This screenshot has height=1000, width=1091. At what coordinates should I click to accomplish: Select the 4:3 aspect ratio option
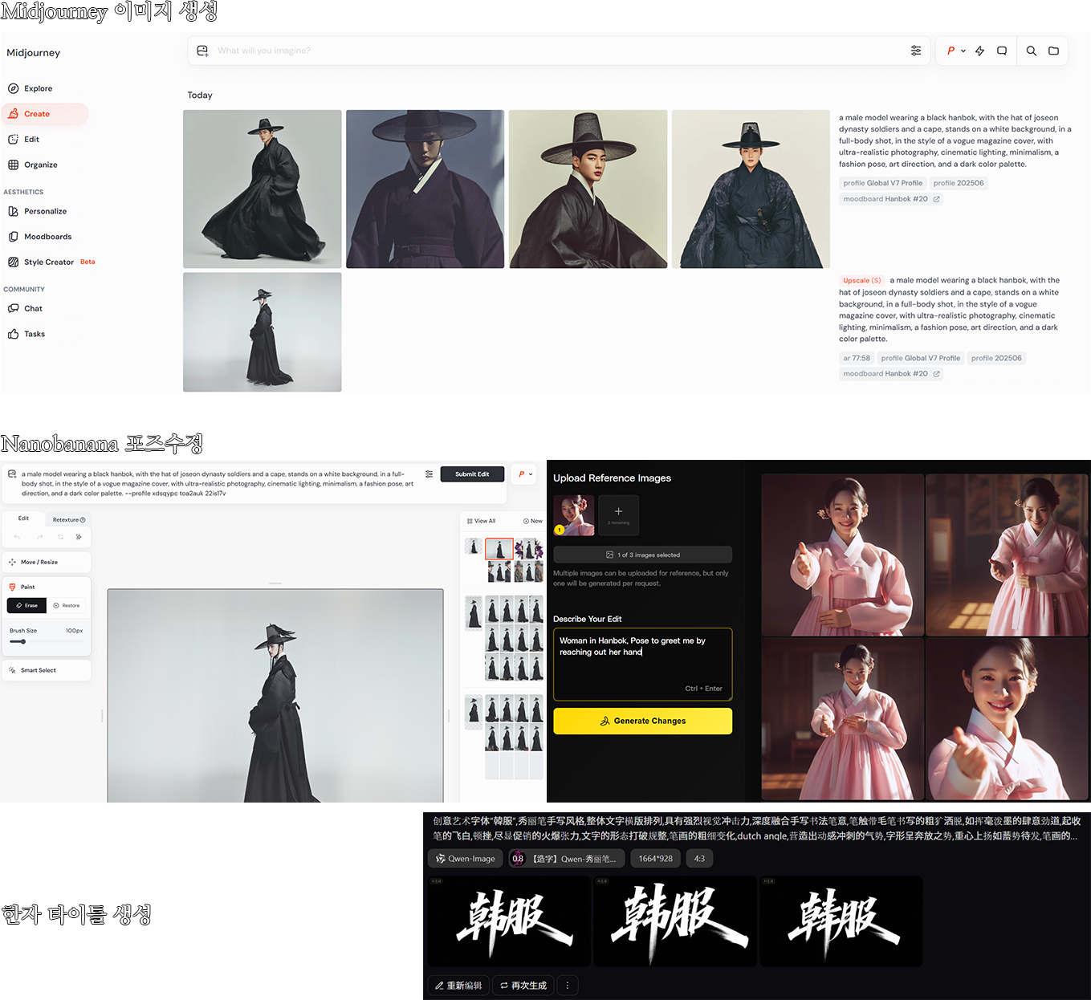[698, 858]
